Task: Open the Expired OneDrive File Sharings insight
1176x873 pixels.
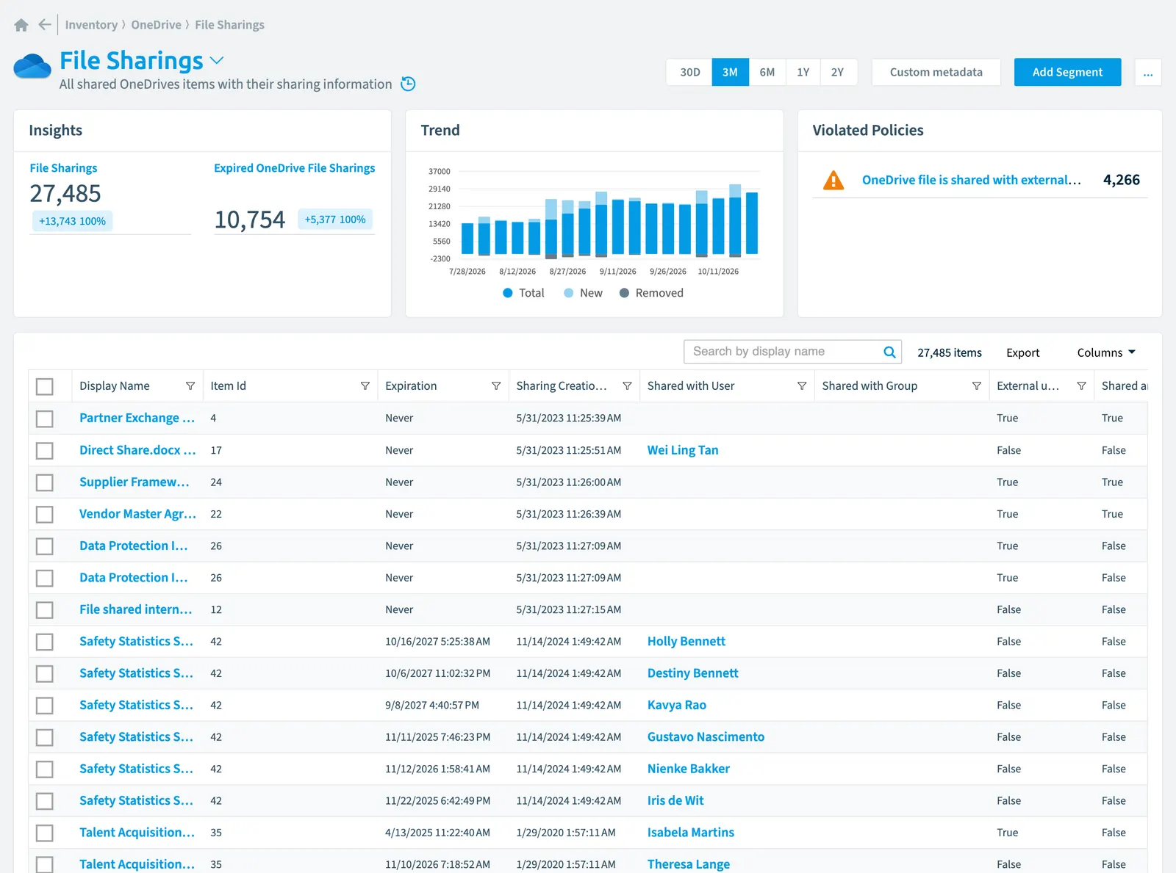Action: (x=294, y=168)
